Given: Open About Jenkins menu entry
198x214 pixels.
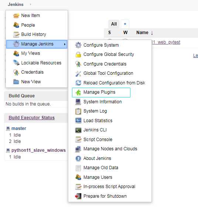Looking at the screenshot, I should pyautogui.click(x=110, y=158).
